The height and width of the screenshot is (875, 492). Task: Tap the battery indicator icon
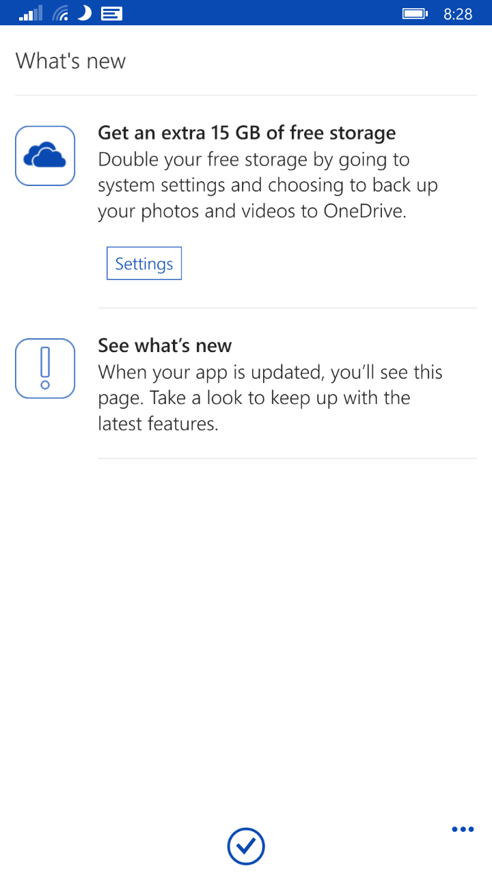point(415,13)
